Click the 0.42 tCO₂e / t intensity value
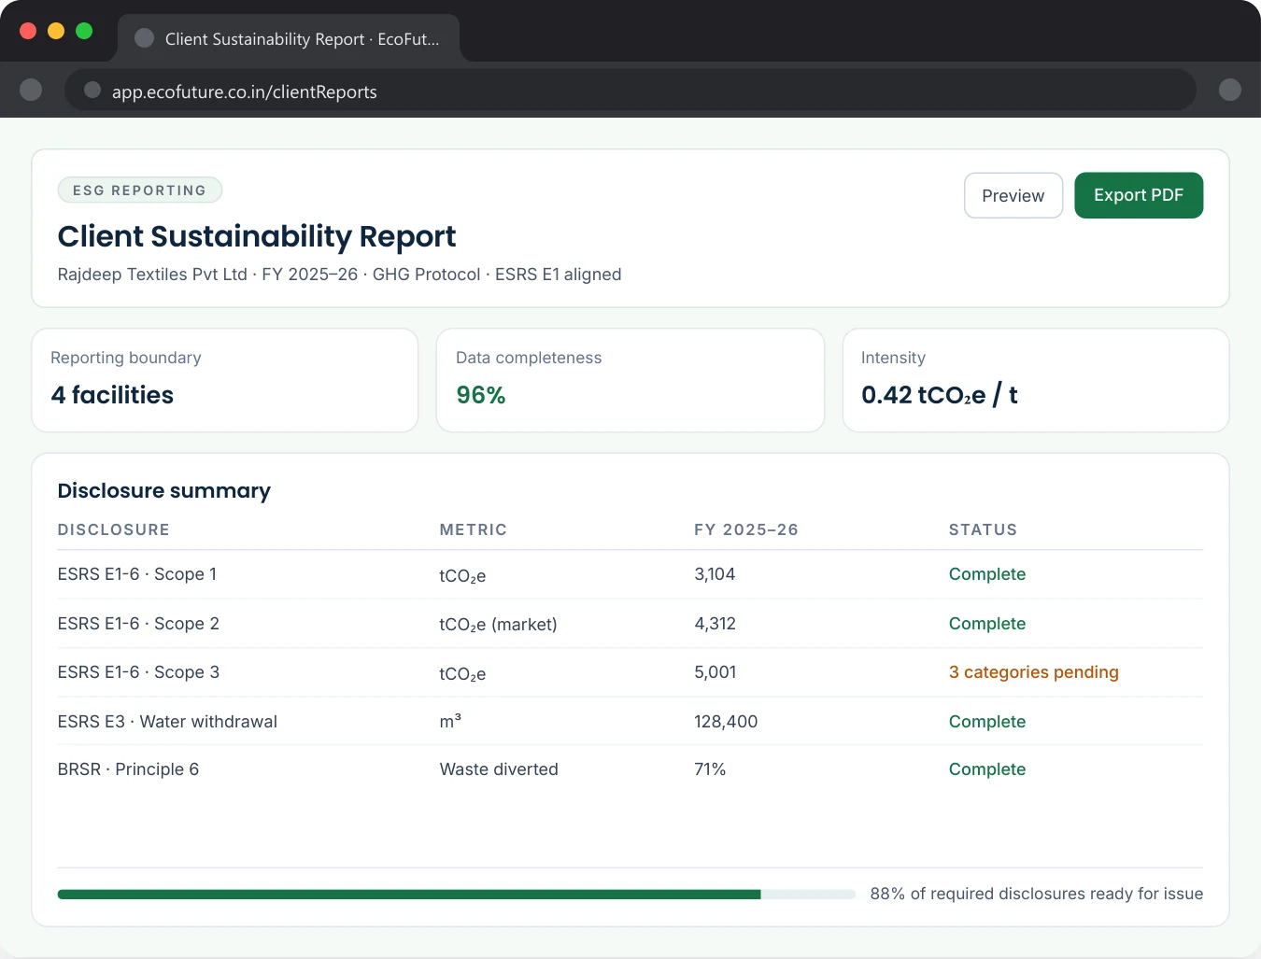The image size is (1261, 959). point(940,395)
